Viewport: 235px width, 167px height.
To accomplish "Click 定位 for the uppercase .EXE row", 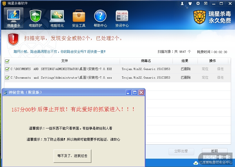I will 205,69.
